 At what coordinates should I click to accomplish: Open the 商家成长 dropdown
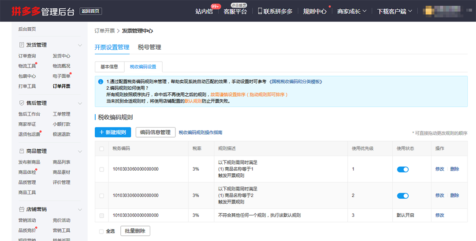352,11
